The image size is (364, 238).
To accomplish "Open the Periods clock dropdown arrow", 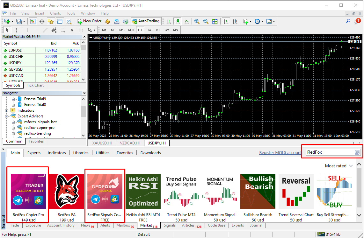I will (x=262, y=22).
